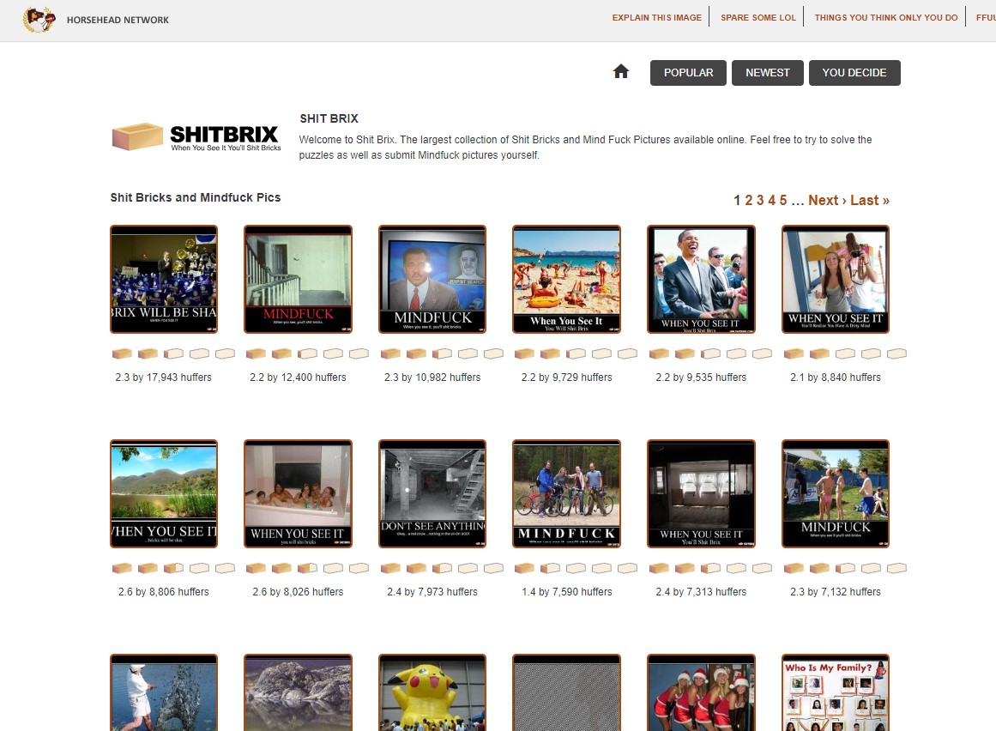Click second brick under the bathtub image
Image resolution: width=996 pixels, height=731 pixels.
point(281,568)
